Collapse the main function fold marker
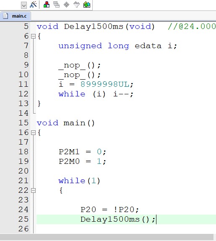Viewport: 216px width, 241px height. pyautogui.click(x=33, y=132)
